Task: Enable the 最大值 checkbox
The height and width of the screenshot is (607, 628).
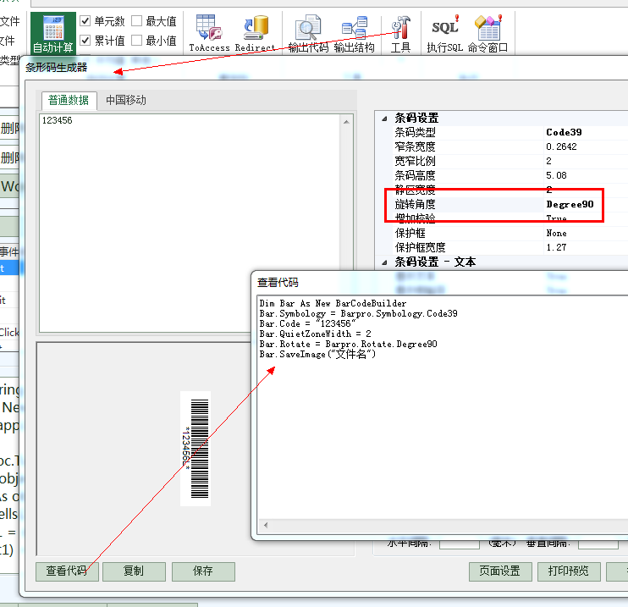Action: tap(137, 21)
